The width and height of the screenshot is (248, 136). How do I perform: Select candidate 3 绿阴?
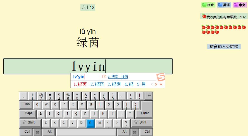pos(114,84)
